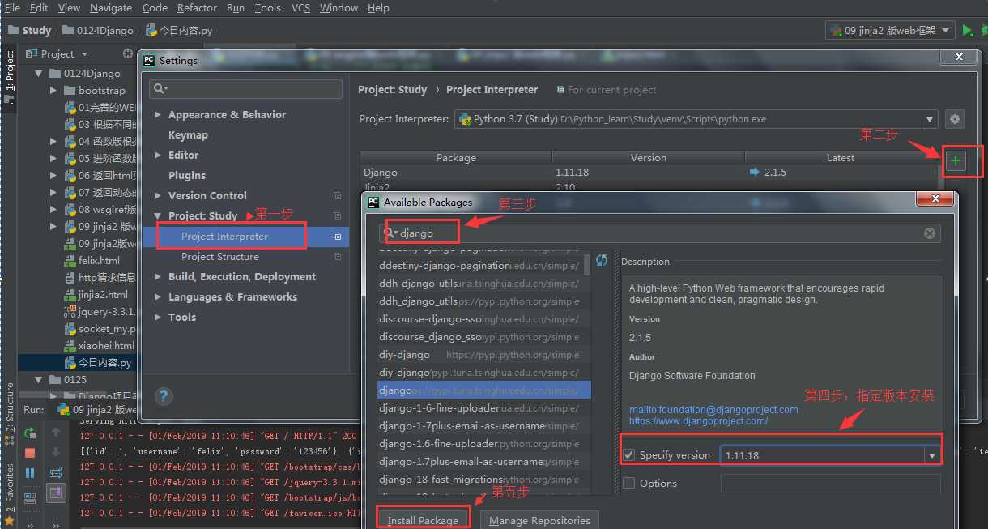Select discourse-django-sso package
Image resolution: width=988 pixels, height=529 pixels.
tap(484, 319)
